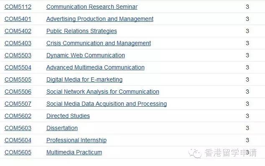
Task: Open Dynamic Web Communication course page
Action: coord(86,56)
